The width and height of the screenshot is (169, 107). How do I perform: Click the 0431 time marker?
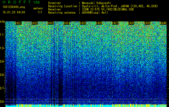tap(18, 23)
